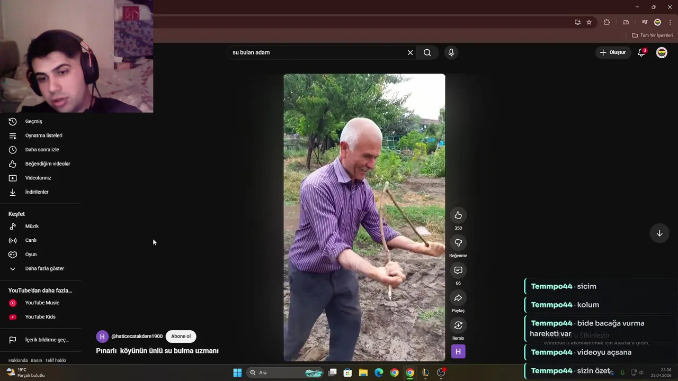Open the weather widget showing 19°C
This screenshot has width=678, height=381.
click(25, 373)
